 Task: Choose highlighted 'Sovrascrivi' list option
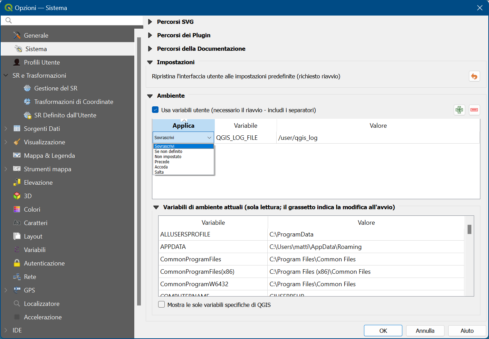(183, 146)
